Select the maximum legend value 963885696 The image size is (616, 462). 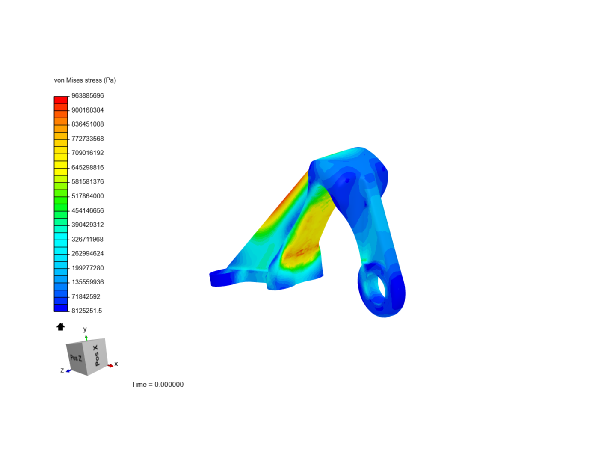87,96
